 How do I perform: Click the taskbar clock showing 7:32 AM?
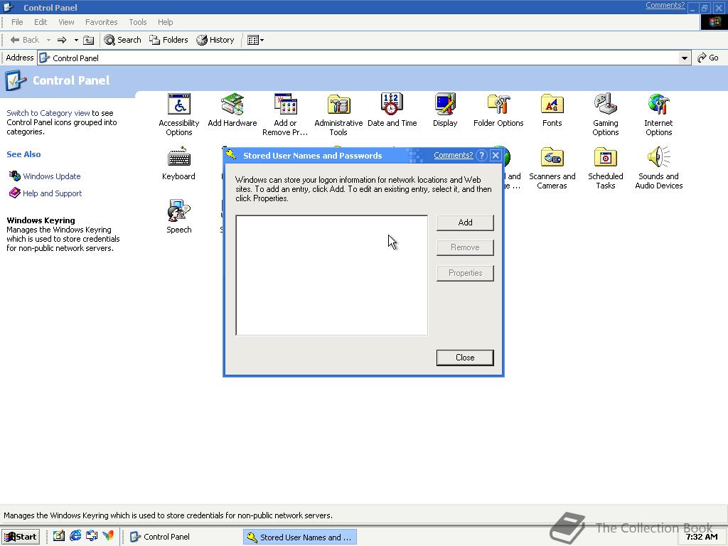pyautogui.click(x=702, y=537)
